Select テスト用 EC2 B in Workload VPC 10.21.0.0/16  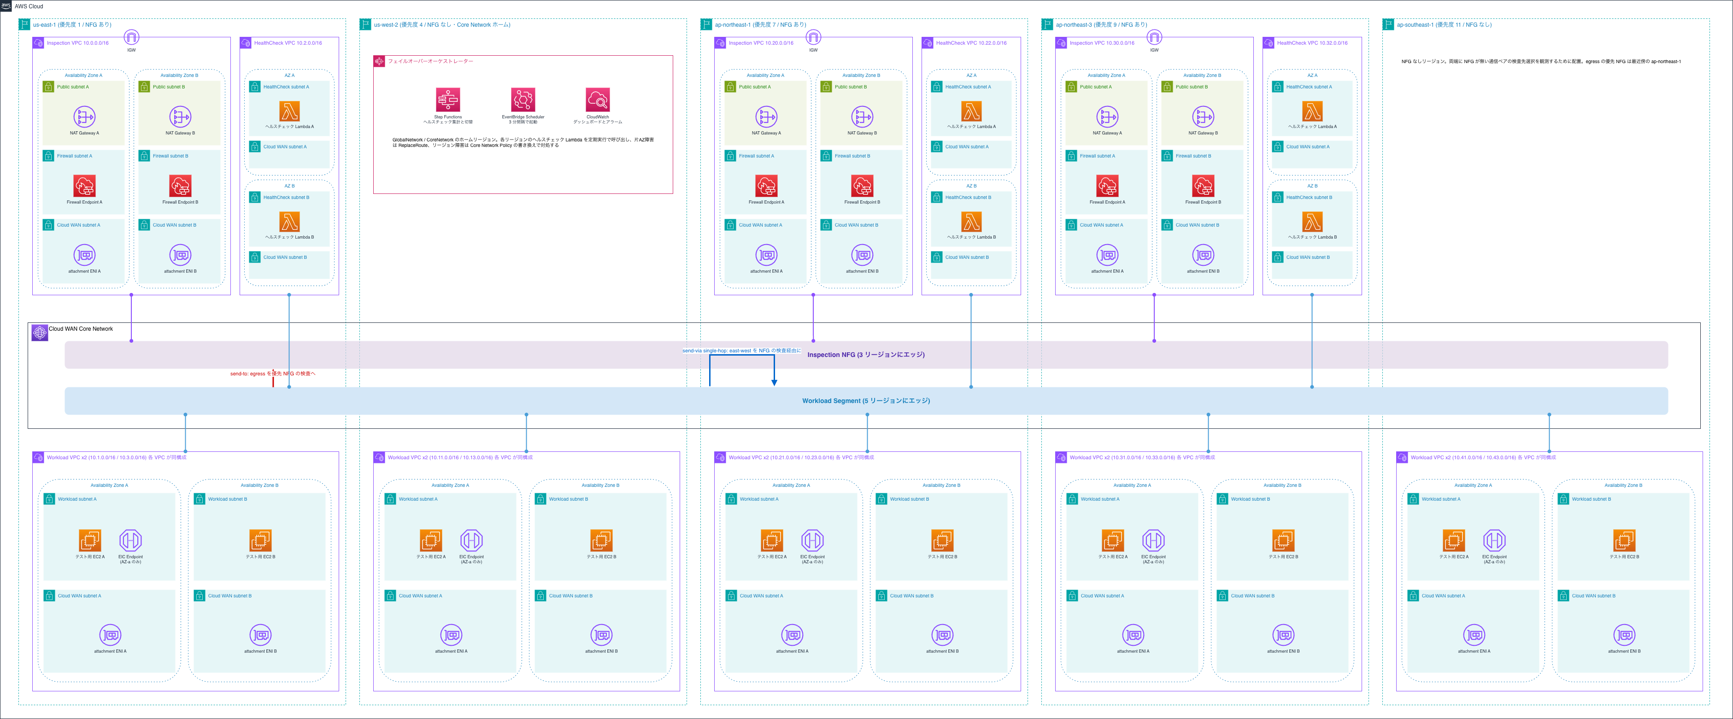coord(942,540)
